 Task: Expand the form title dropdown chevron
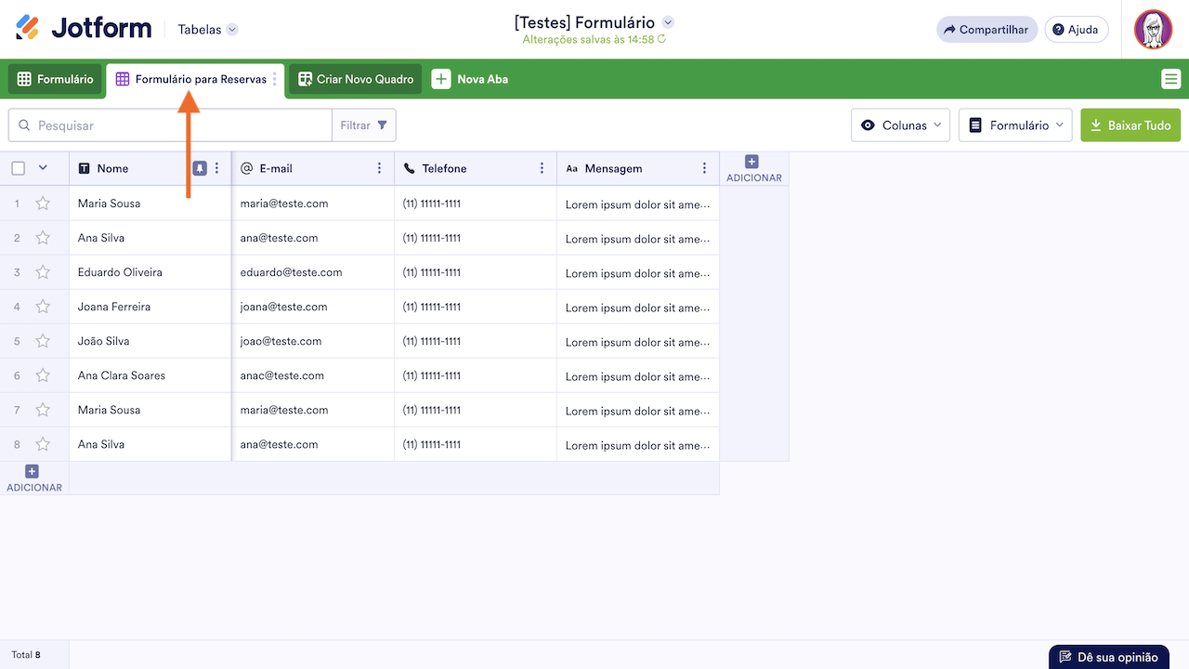(x=668, y=22)
